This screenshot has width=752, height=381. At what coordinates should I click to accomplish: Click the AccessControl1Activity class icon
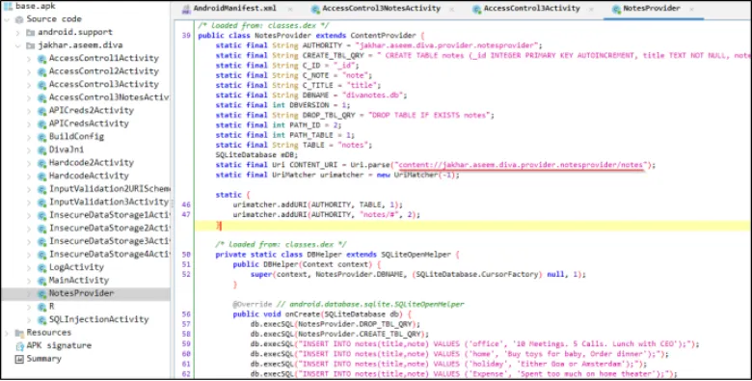[41, 59]
